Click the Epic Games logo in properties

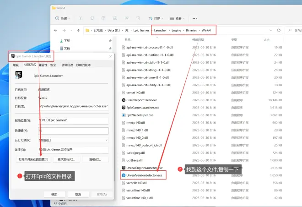[19, 75]
